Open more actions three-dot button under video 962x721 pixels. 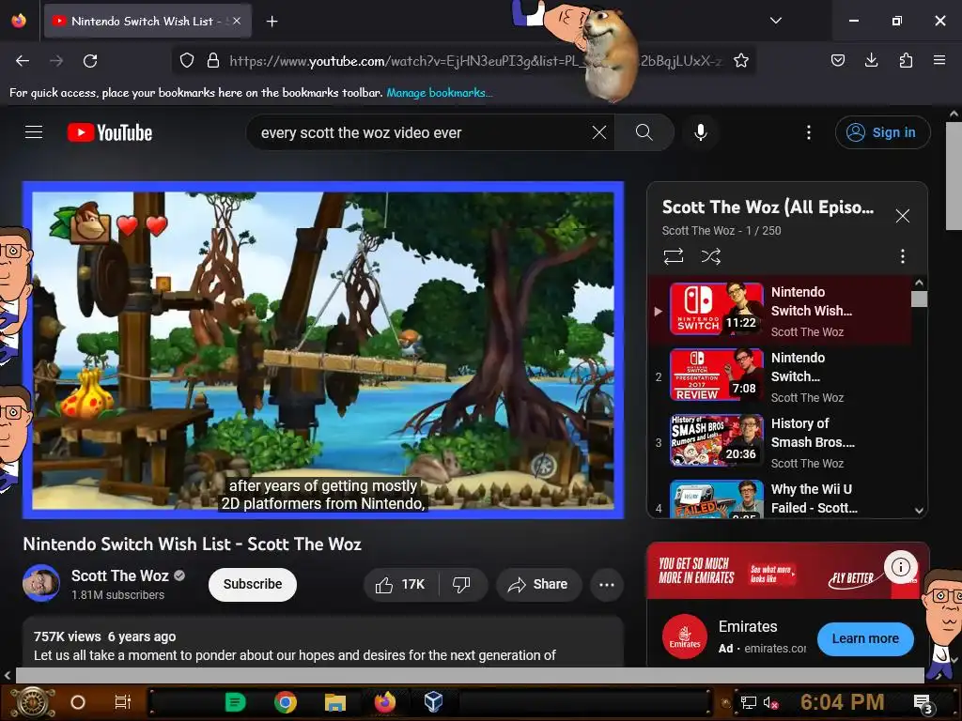tap(607, 584)
